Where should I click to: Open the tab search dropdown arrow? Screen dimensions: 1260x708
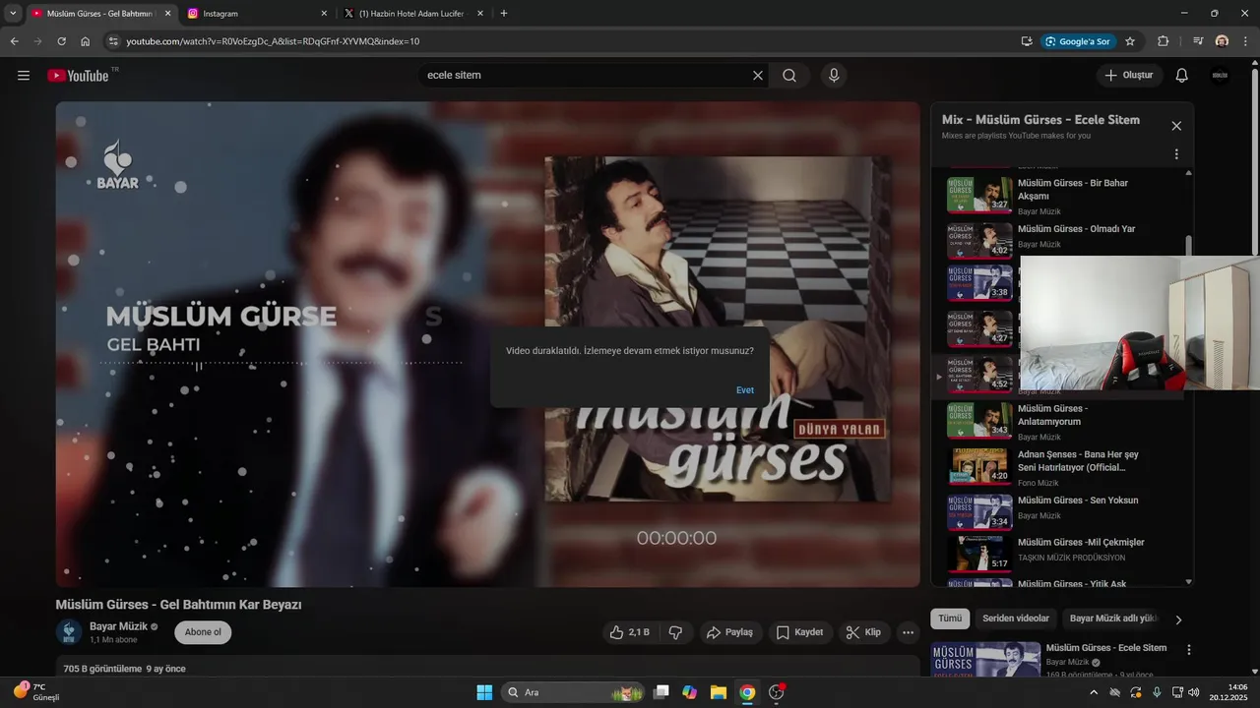point(12,14)
